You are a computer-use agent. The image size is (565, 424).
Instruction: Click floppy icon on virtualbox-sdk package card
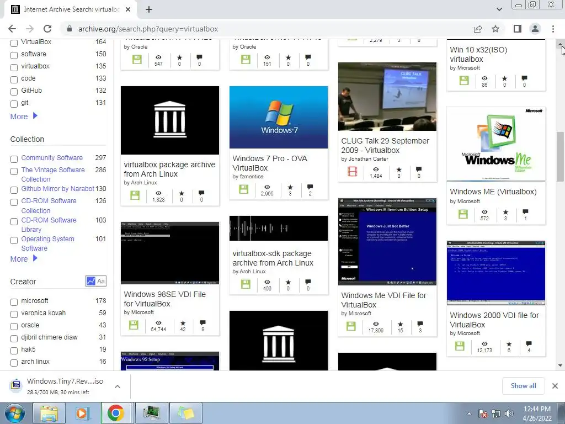click(246, 284)
